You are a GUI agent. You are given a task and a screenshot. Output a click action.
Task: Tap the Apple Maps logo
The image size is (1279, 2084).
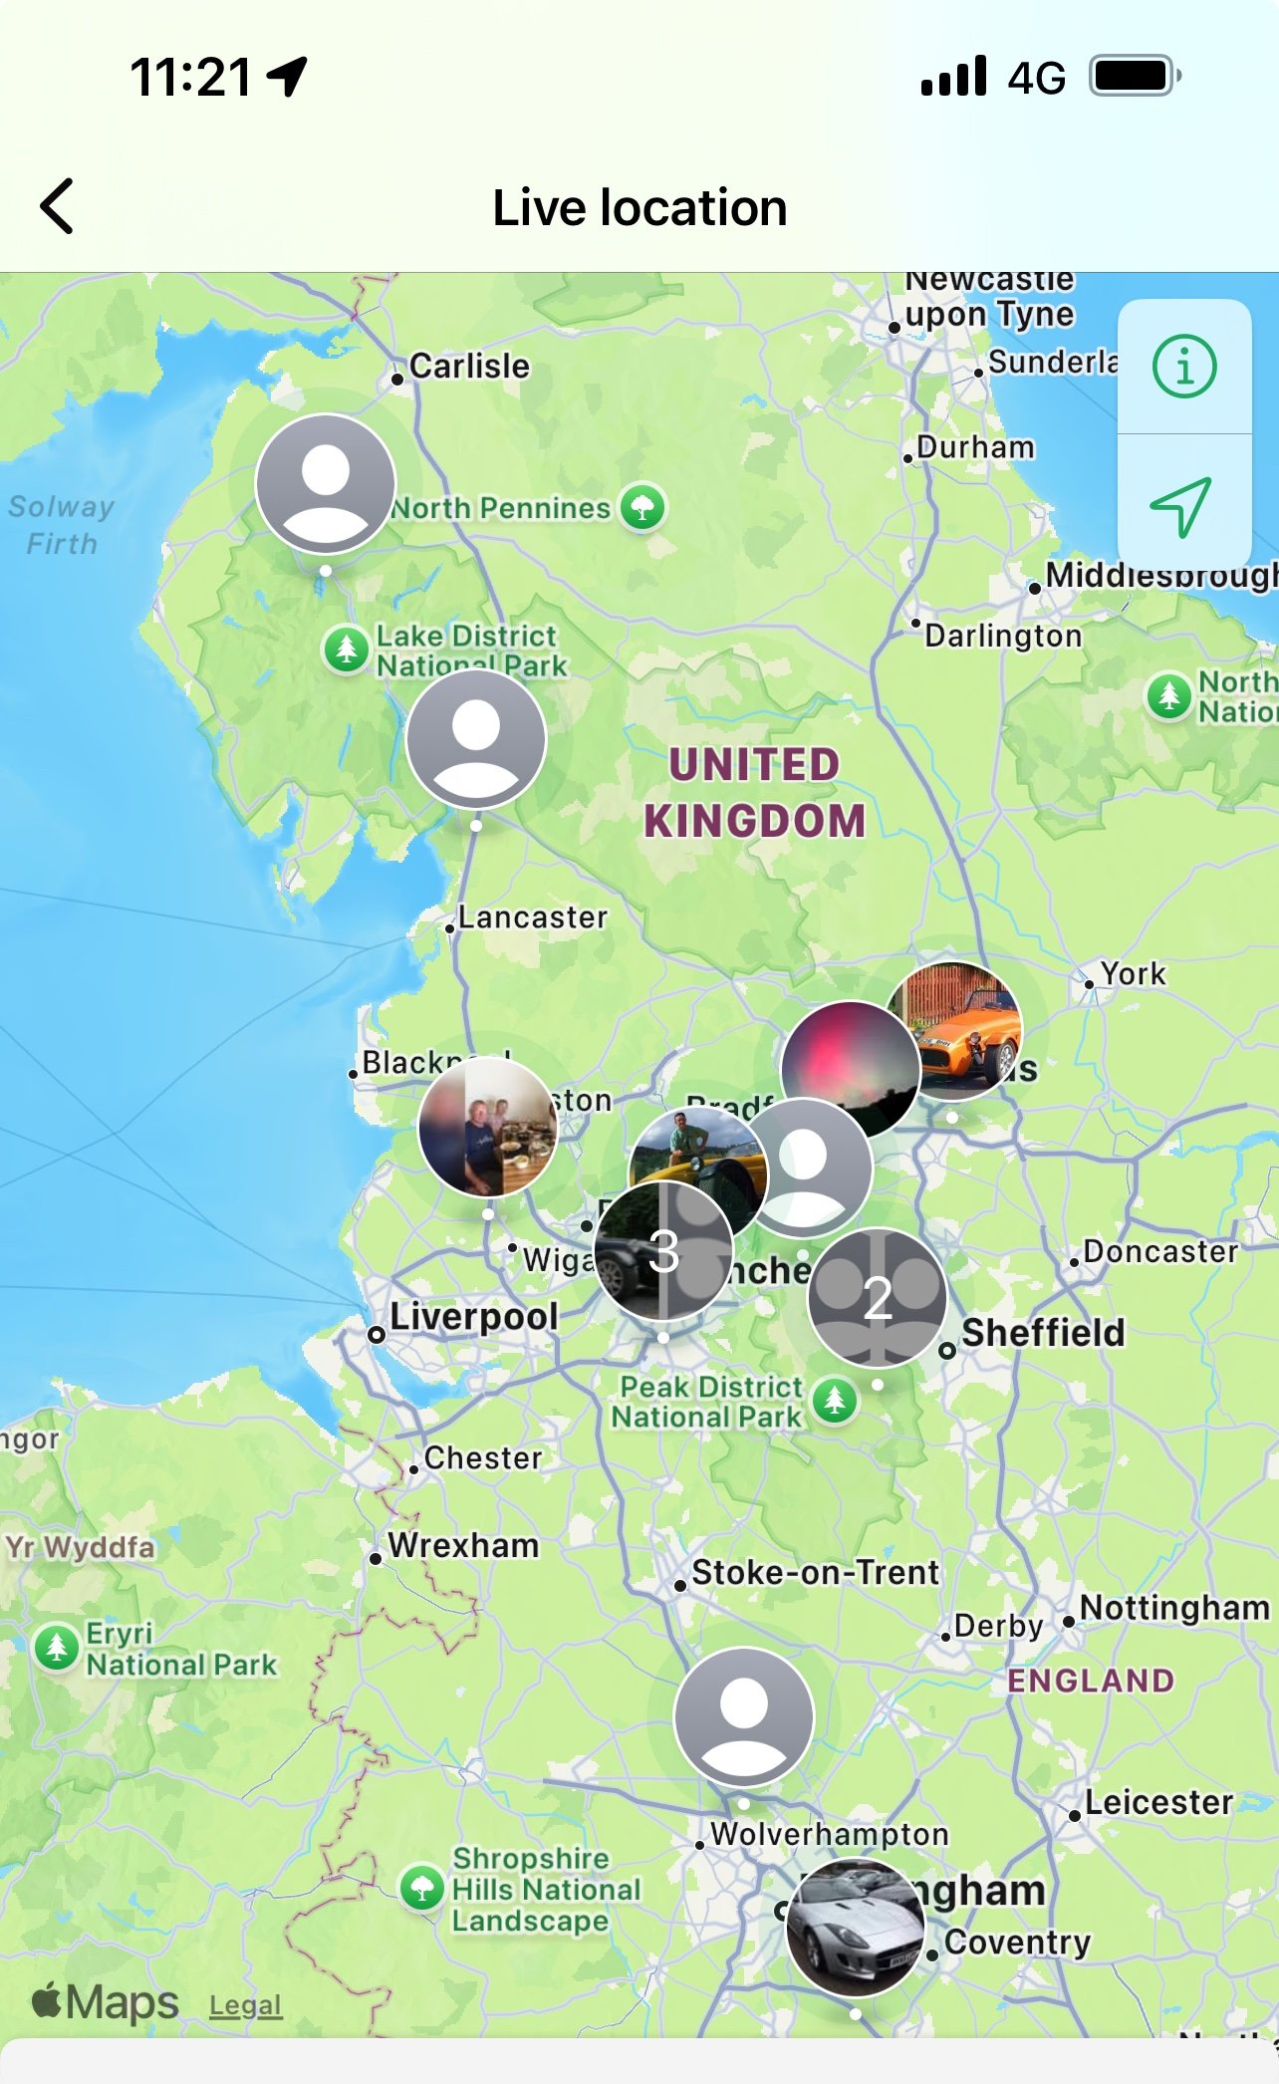106,2002
